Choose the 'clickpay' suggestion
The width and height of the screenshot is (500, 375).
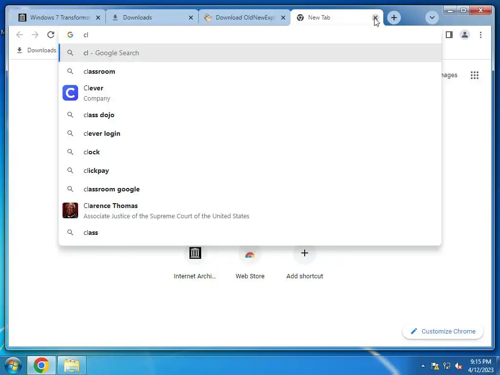[x=250, y=170]
